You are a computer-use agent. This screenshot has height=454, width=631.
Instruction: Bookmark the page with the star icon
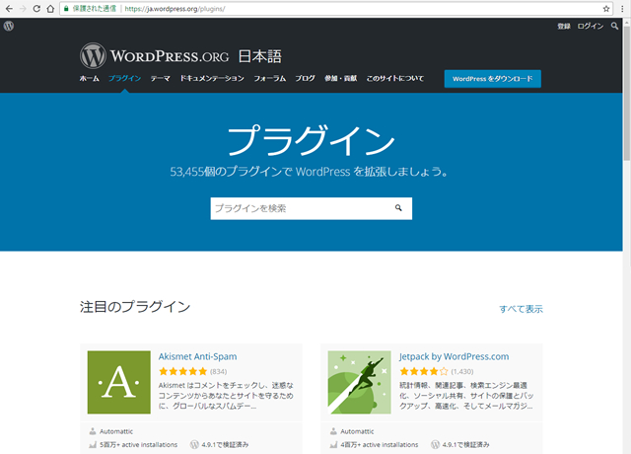[x=606, y=9]
